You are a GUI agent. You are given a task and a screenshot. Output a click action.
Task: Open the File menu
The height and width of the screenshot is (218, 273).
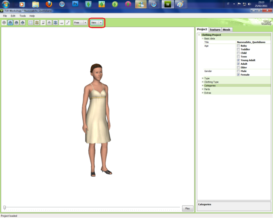tap(5, 16)
